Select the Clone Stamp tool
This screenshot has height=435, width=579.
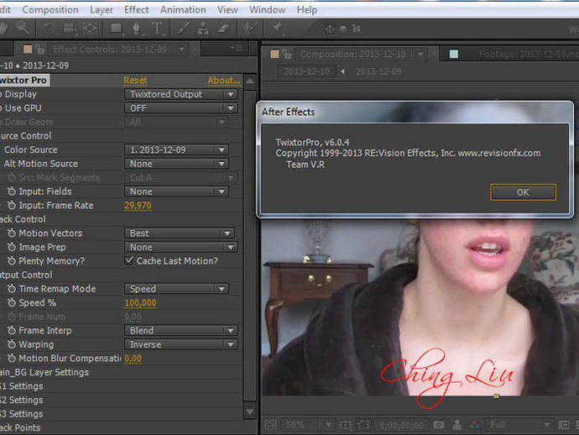click(x=203, y=29)
